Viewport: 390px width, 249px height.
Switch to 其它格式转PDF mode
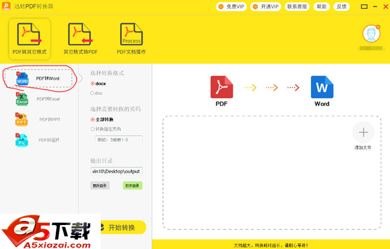(x=80, y=39)
